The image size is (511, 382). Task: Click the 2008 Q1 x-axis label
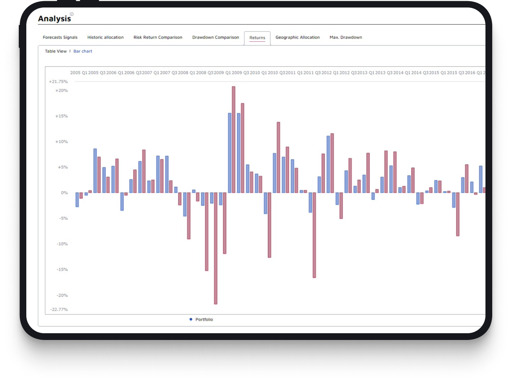186,73
